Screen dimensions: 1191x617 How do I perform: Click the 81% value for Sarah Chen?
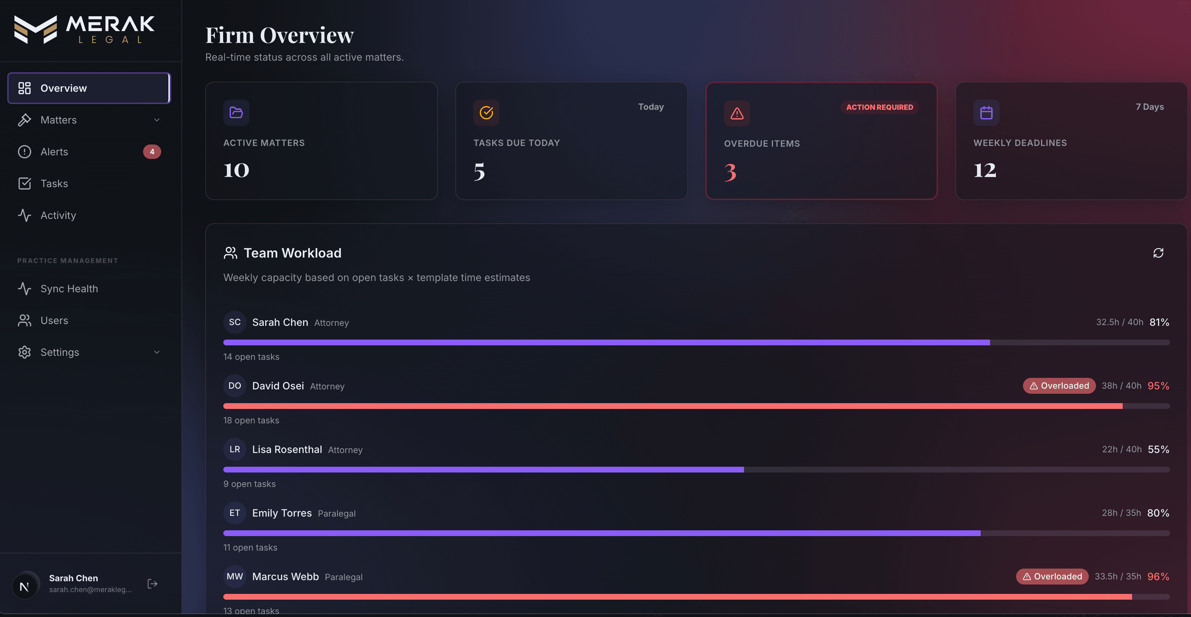coord(1159,322)
